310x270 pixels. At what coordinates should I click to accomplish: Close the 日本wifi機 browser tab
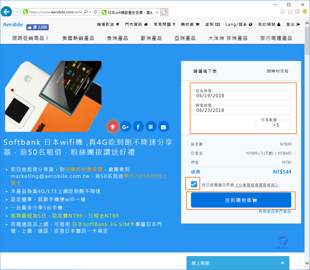coord(157,12)
